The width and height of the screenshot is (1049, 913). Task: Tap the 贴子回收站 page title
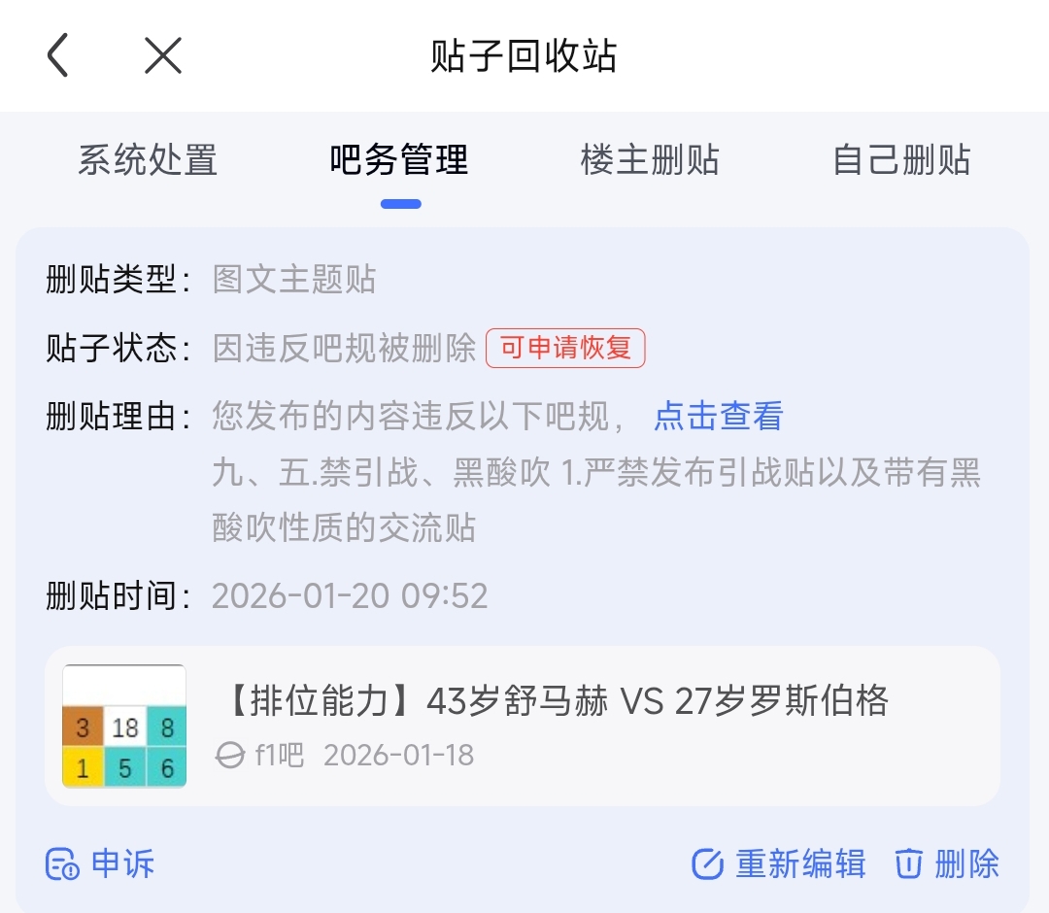(524, 55)
